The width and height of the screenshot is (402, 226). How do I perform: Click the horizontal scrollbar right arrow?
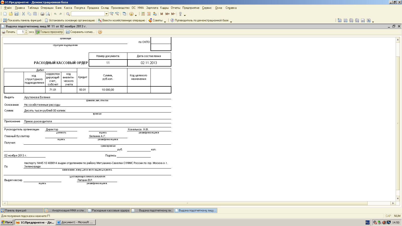(393, 203)
